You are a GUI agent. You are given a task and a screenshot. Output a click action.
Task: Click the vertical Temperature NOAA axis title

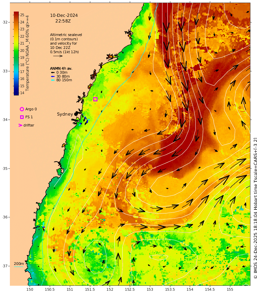click(x=27, y=53)
